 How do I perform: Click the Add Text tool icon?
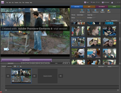pos(67,63)
